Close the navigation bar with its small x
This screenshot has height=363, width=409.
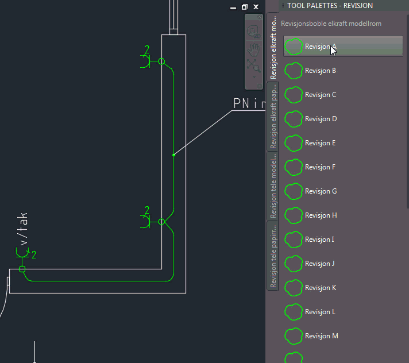(x=260, y=17)
